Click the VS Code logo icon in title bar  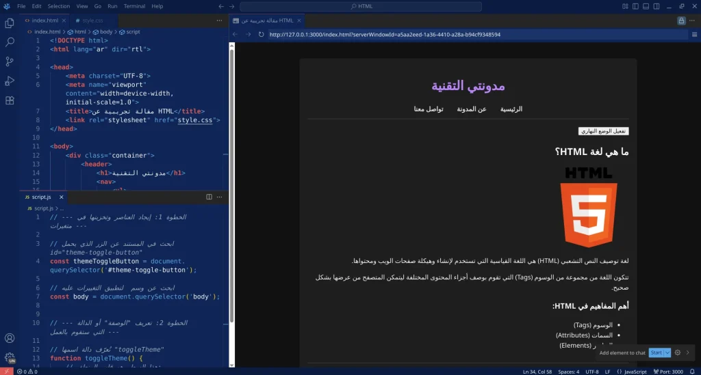tap(7, 6)
